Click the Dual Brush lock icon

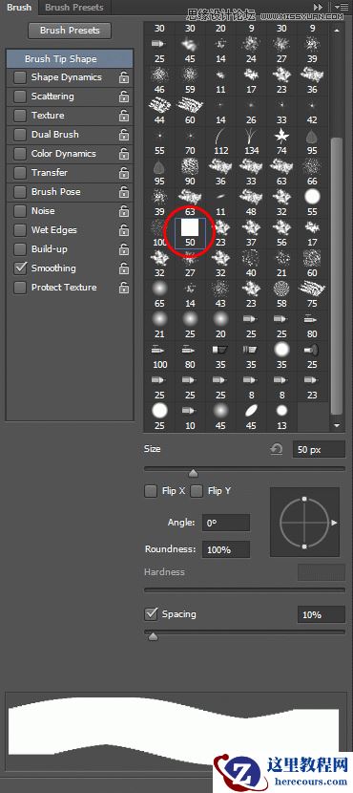click(x=124, y=135)
